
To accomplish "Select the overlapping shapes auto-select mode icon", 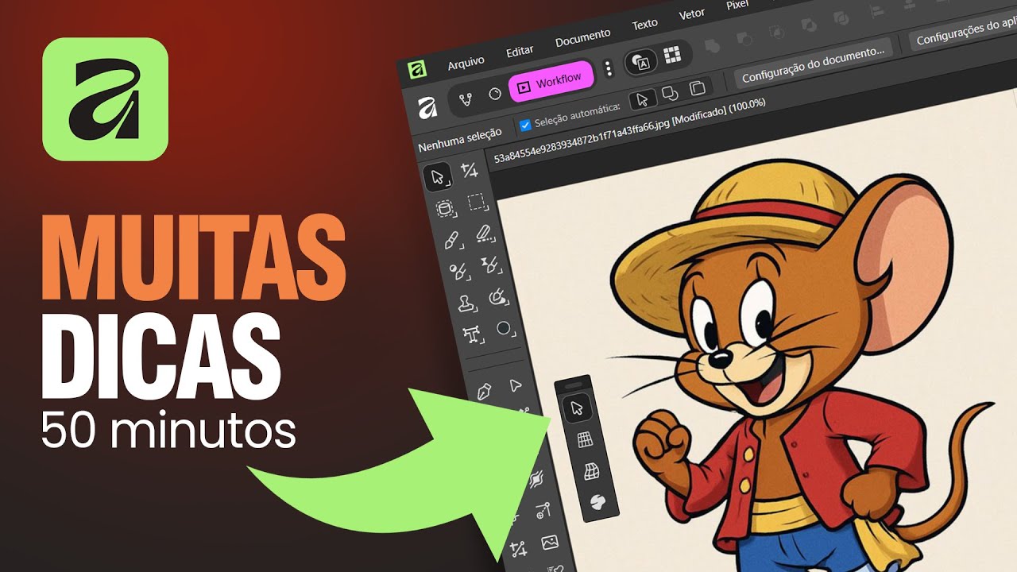I will (670, 93).
